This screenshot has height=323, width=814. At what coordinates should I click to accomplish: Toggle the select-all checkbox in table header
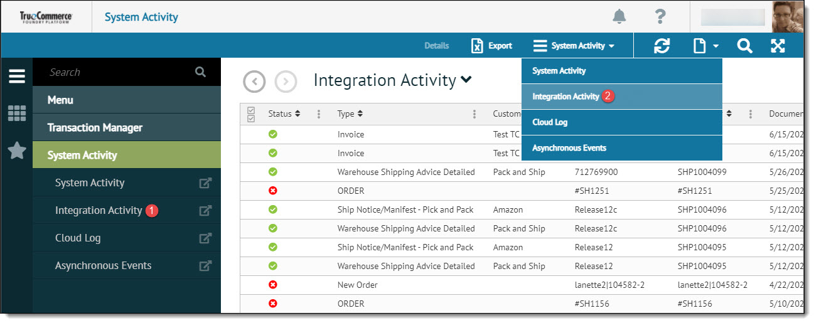point(251,114)
